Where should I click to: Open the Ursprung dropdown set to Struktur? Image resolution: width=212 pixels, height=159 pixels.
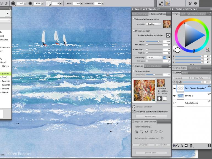click(153, 24)
